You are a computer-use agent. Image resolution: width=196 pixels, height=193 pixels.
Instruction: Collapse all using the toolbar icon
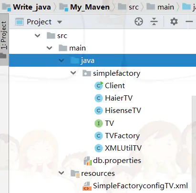[154, 21]
